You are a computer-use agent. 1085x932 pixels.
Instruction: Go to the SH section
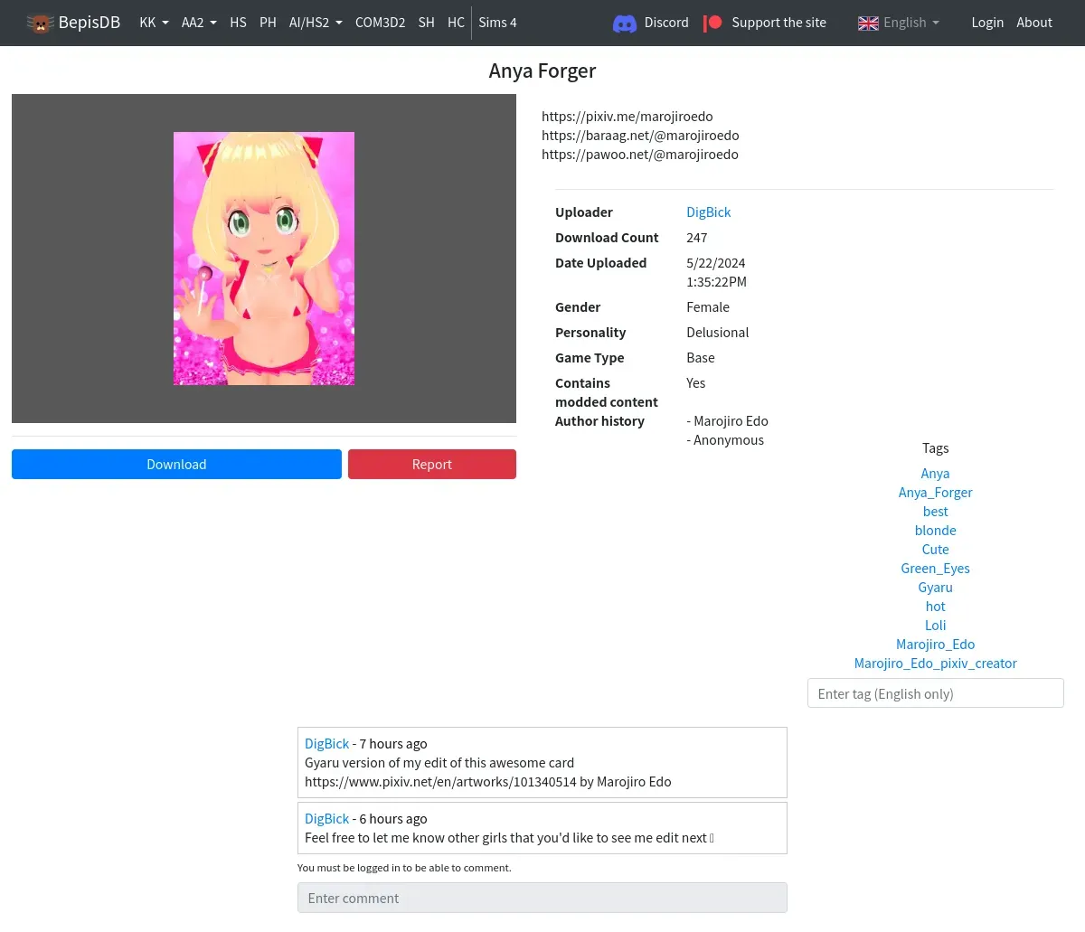click(427, 23)
